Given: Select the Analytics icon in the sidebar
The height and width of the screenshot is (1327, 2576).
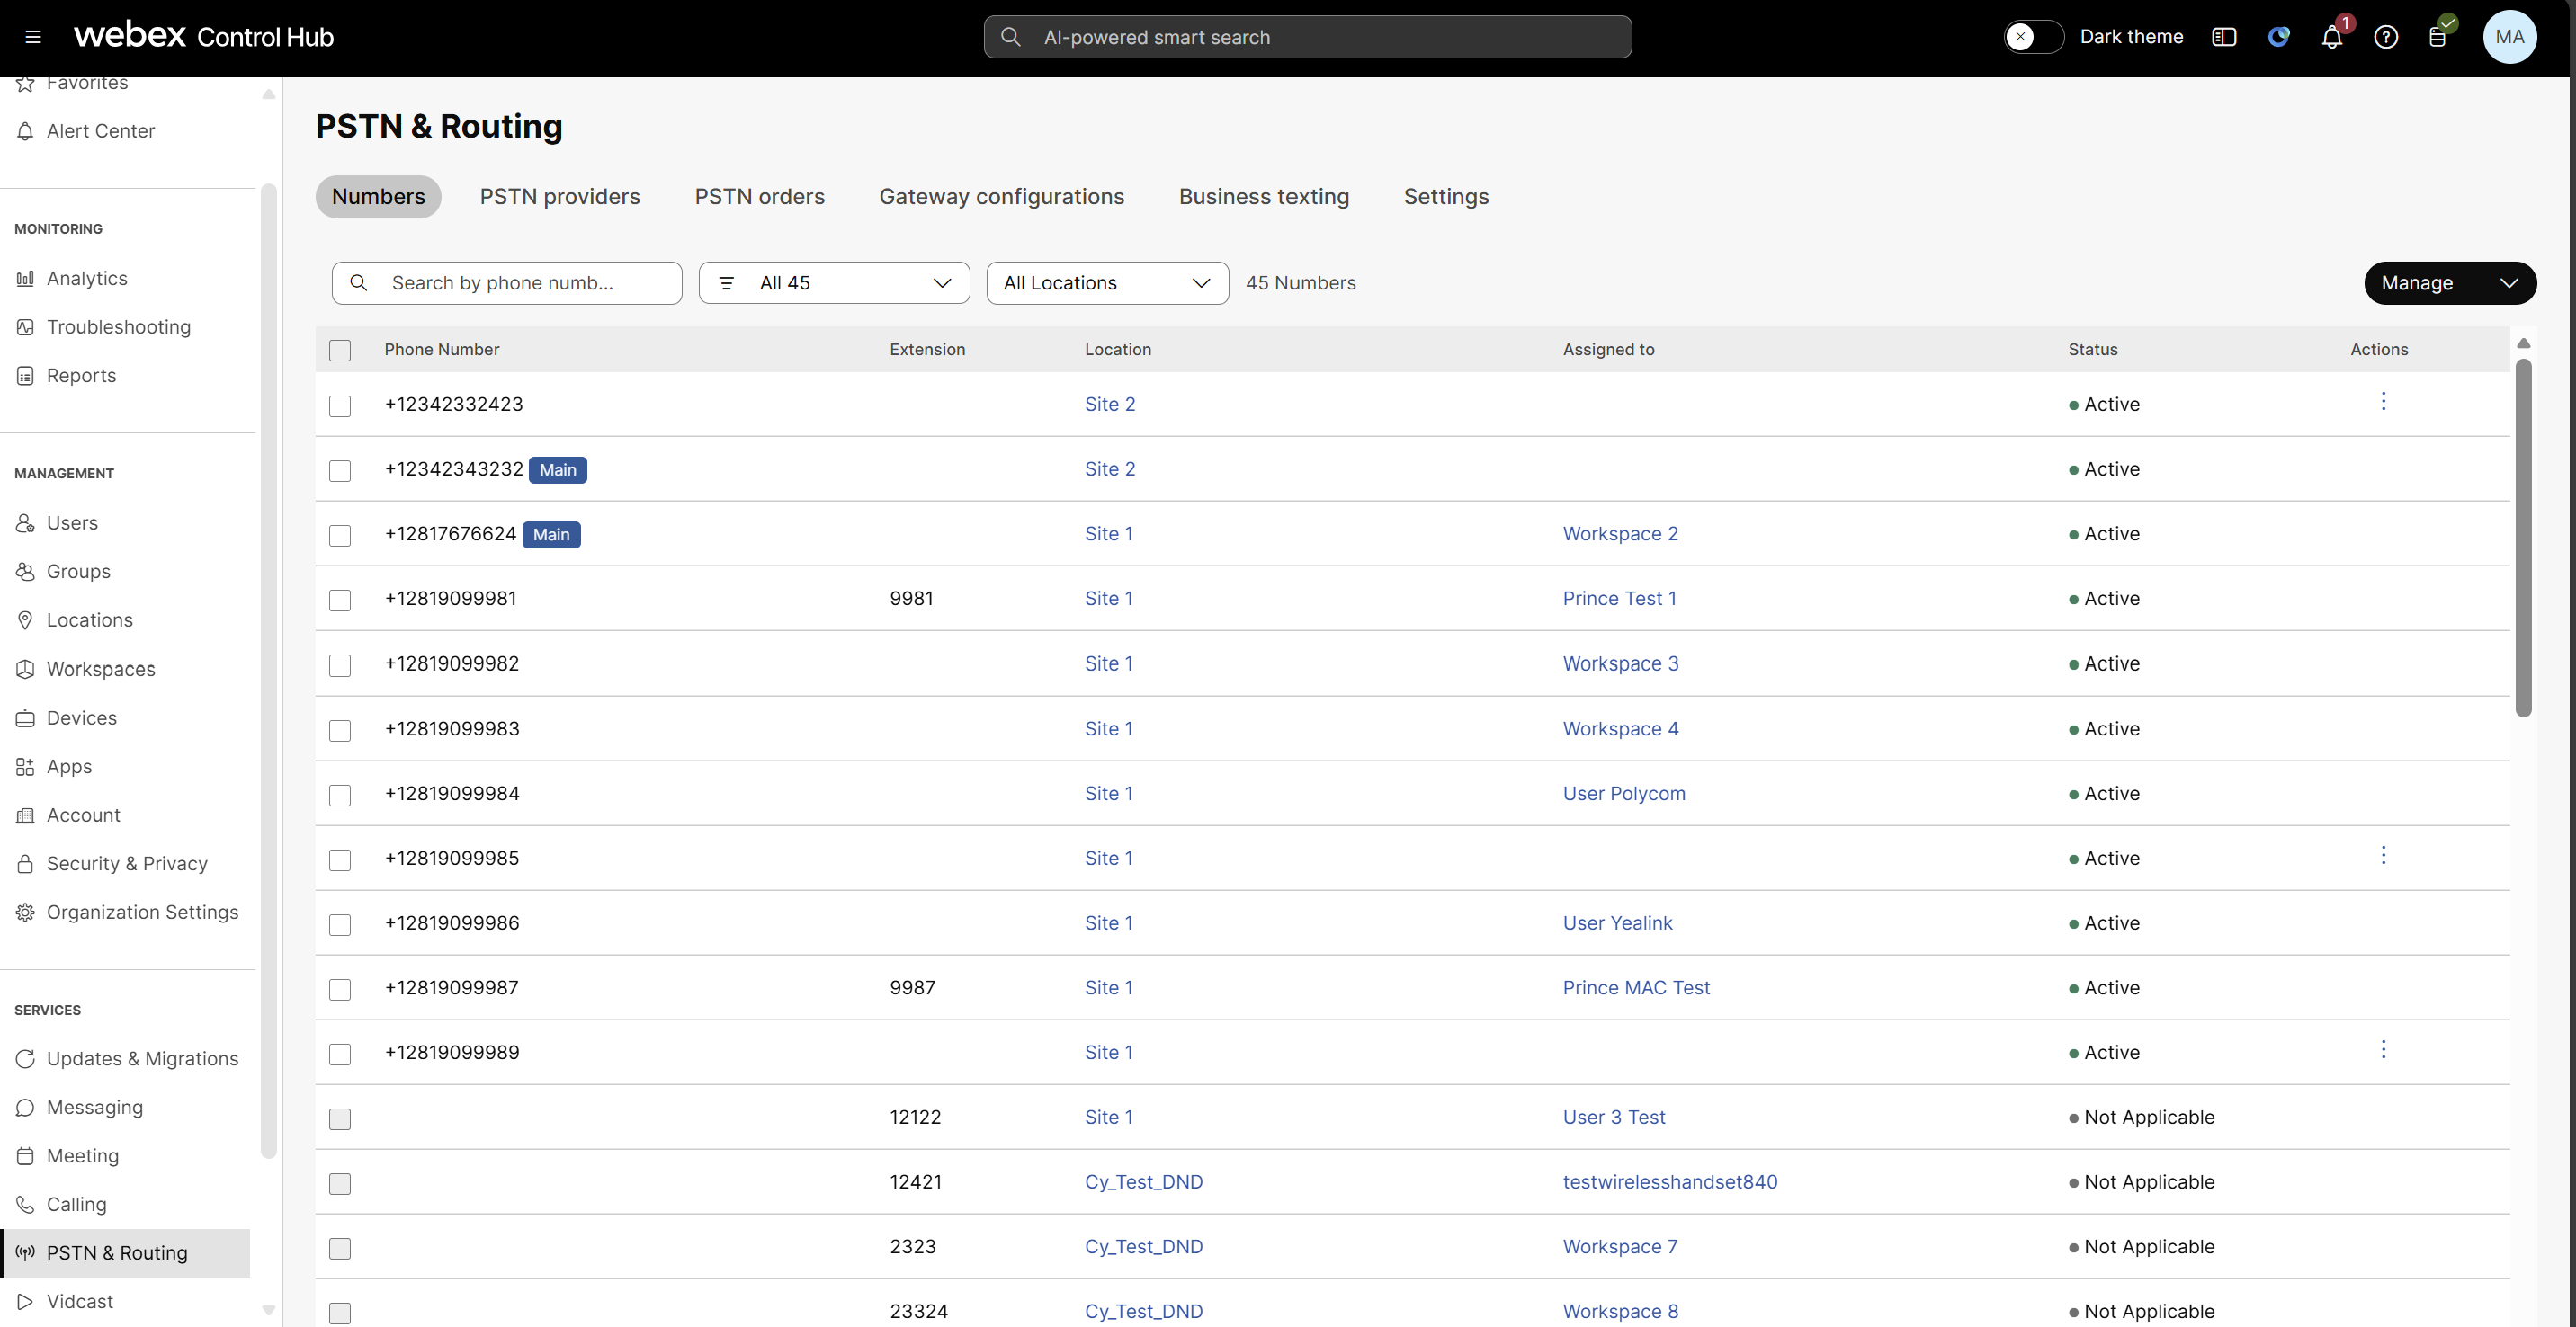Looking at the screenshot, I should pyautogui.click(x=26, y=278).
